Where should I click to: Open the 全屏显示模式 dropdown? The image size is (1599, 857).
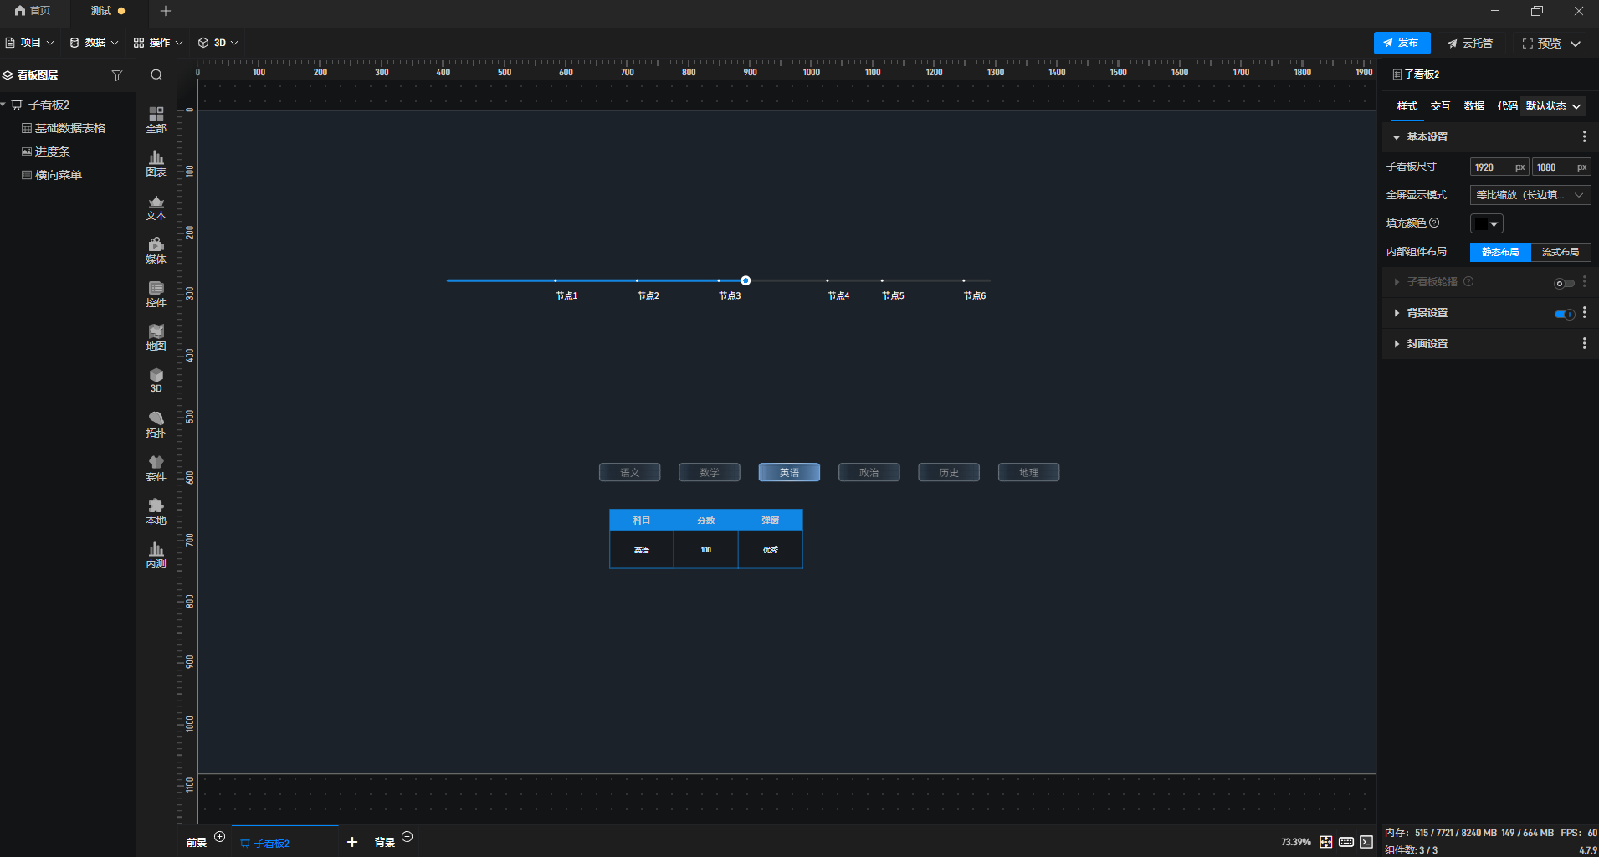[x=1530, y=195]
